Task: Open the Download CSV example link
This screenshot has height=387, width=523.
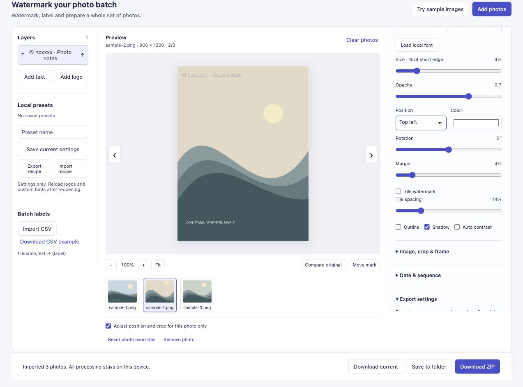Action: (50, 242)
